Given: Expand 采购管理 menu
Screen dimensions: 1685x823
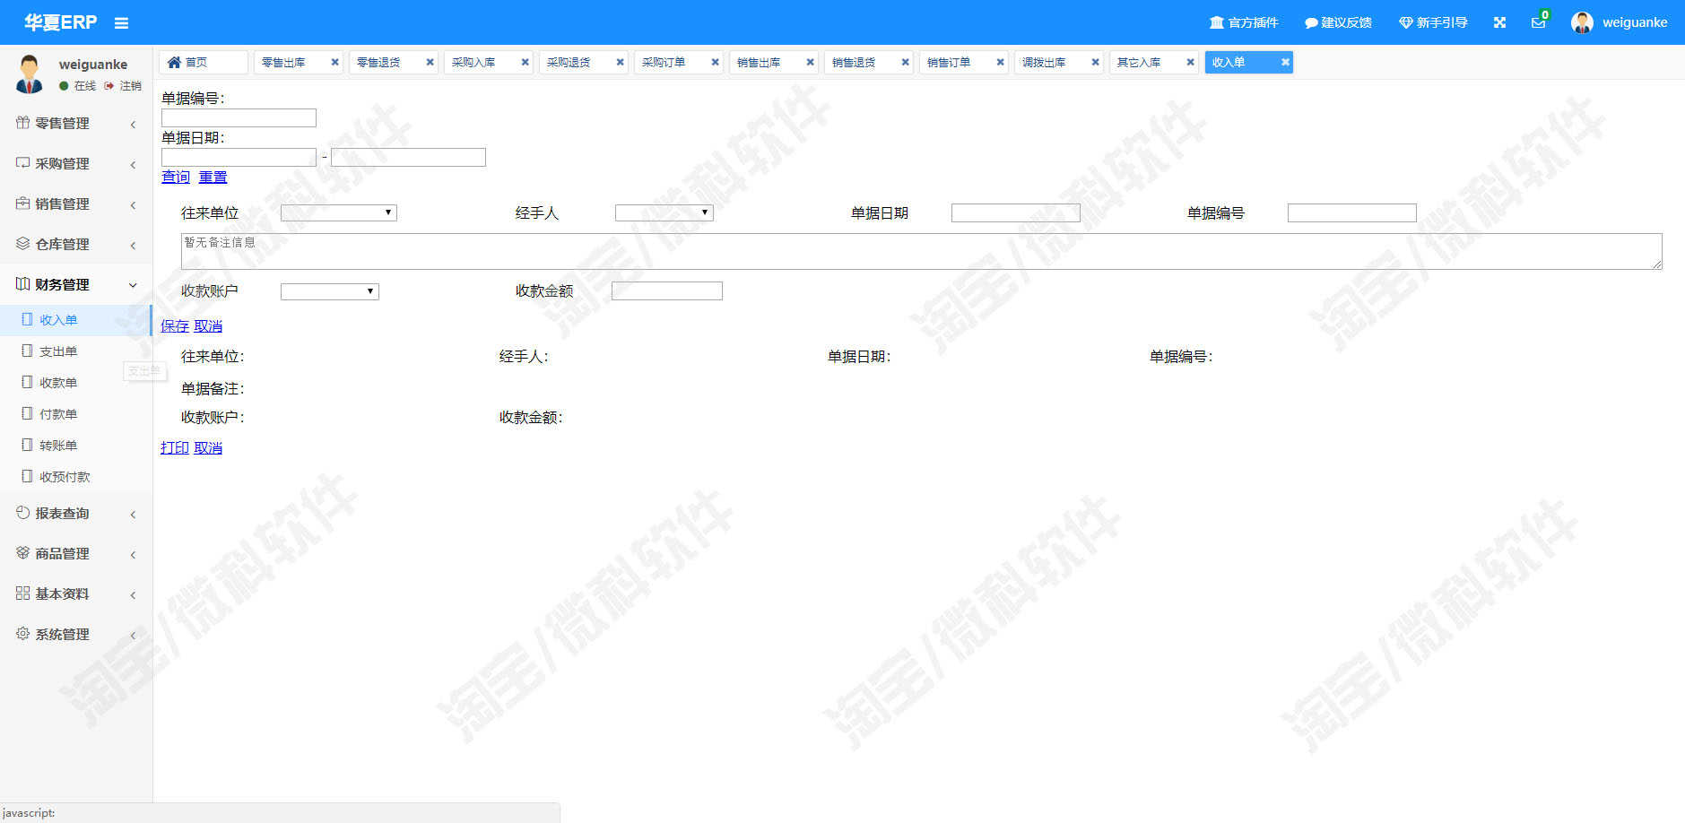Looking at the screenshot, I should (76, 164).
